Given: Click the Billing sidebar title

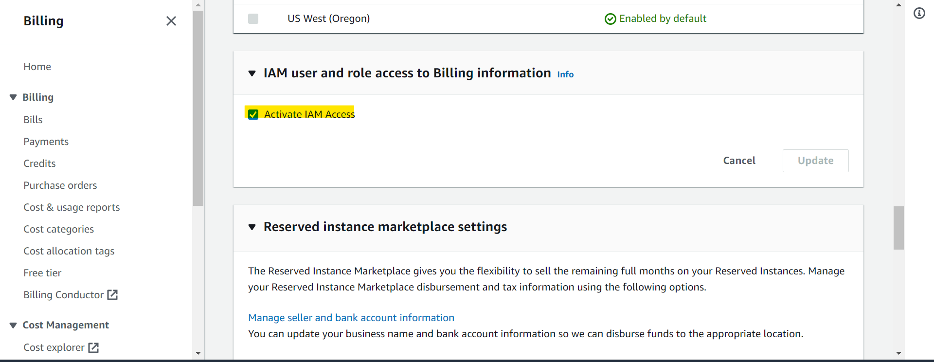Looking at the screenshot, I should [43, 21].
